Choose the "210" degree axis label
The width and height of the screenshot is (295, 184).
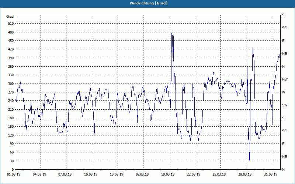pyautogui.click(x=11, y=109)
